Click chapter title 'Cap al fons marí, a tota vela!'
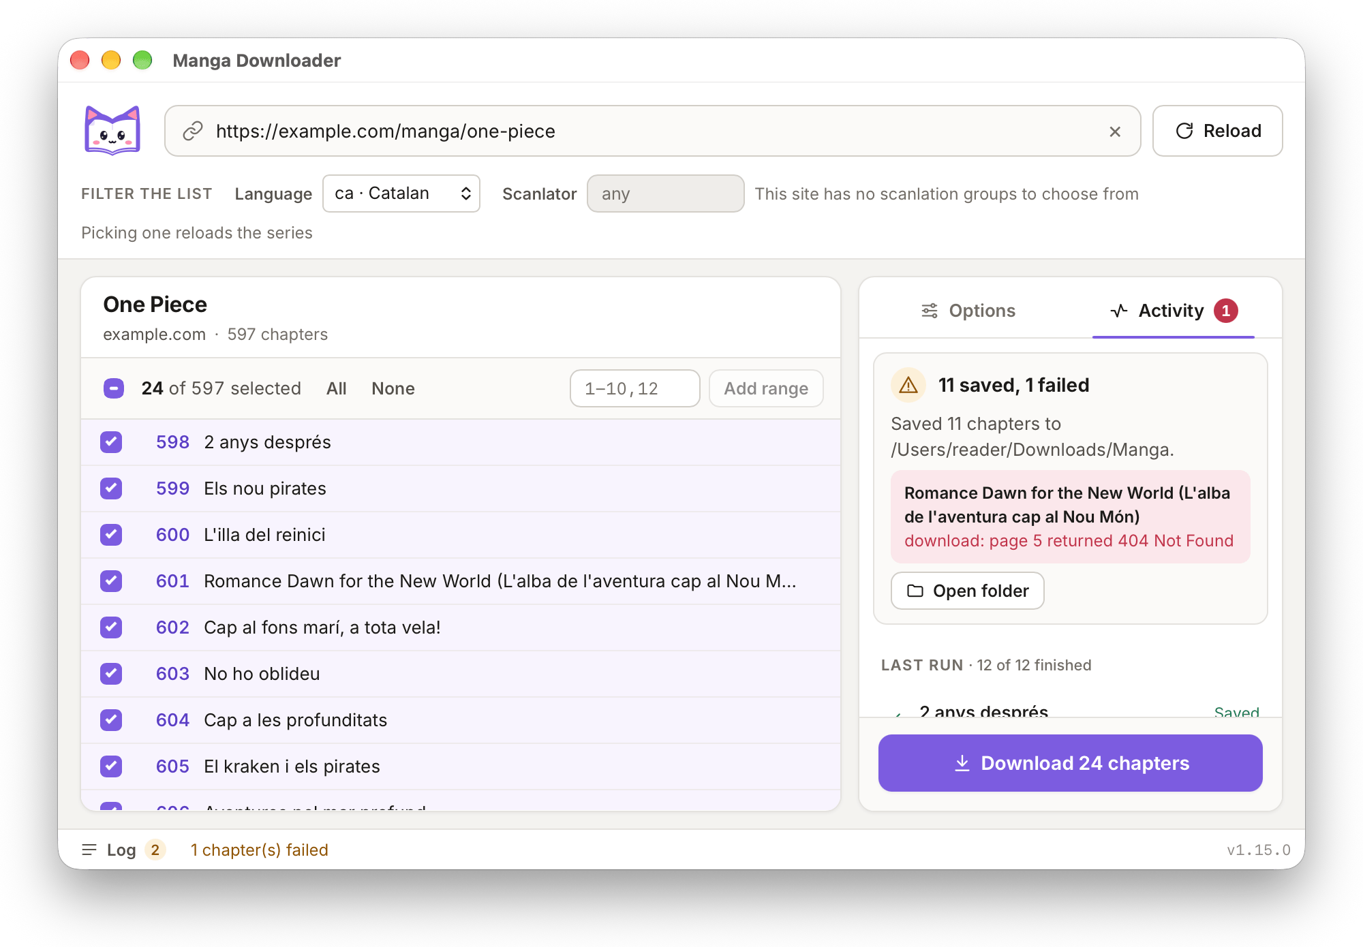The width and height of the screenshot is (1363, 947). (322, 627)
